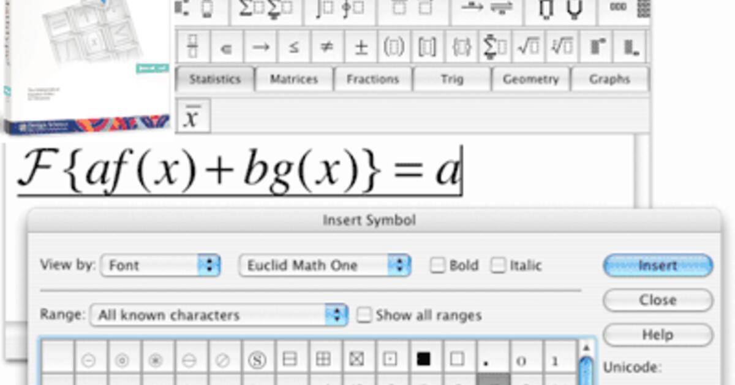The width and height of the screenshot is (735, 385).
Task: Open the Euclid Math One font dropdown
Action: [325, 265]
